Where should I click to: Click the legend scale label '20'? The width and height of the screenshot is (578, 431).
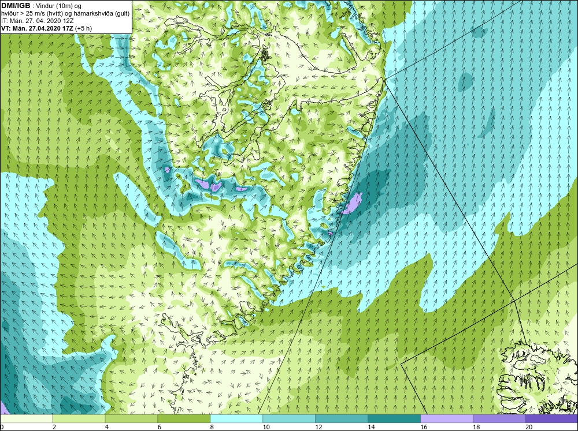(x=529, y=427)
